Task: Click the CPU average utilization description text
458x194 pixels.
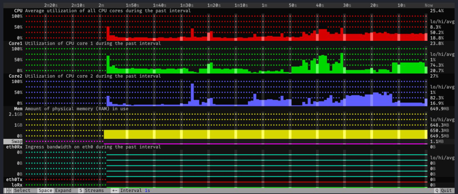Action: (108, 11)
